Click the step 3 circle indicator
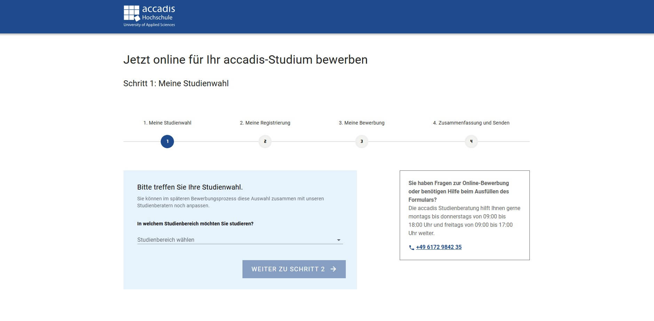654x321 pixels. point(362,142)
